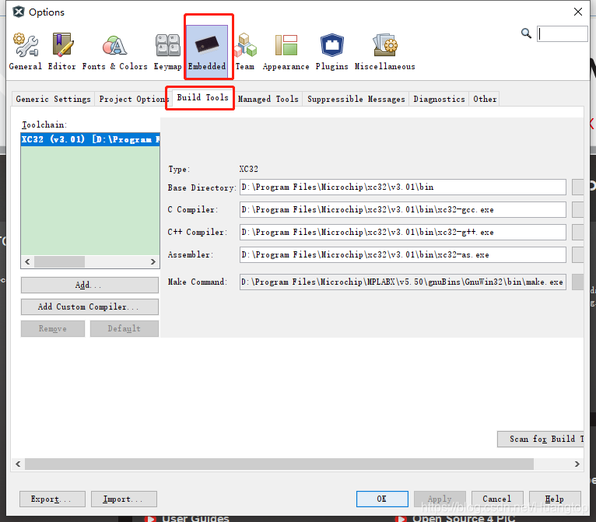Image resolution: width=596 pixels, height=522 pixels.
Task: Click the dialog bottom horizontal scrollbar thumb
Action: (x=279, y=464)
